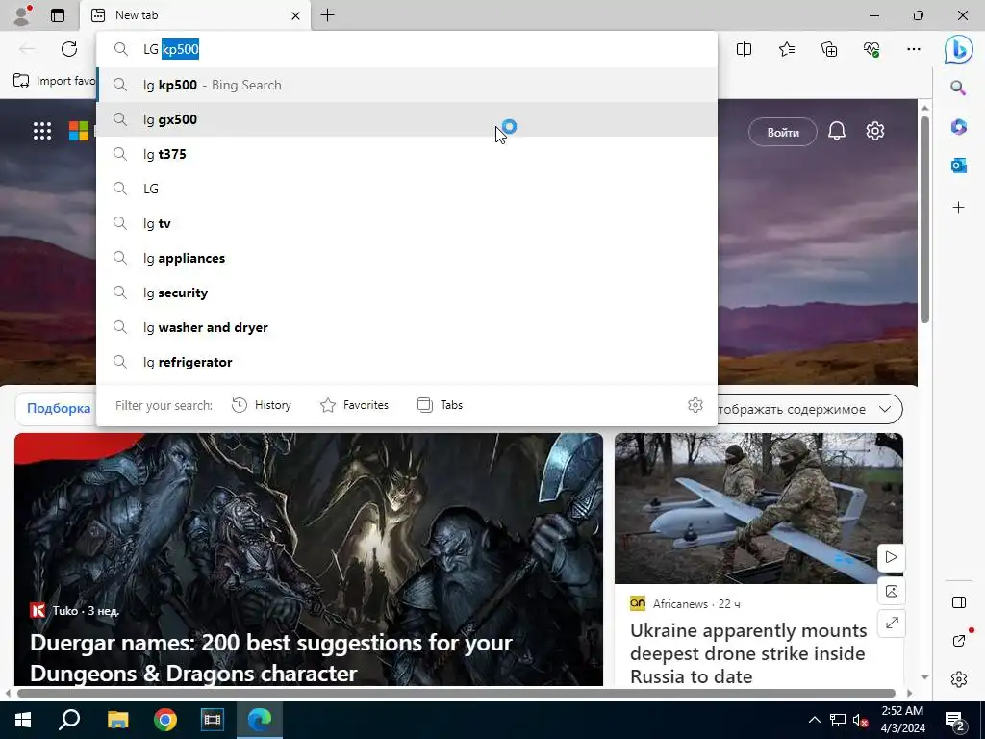Image resolution: width=985 pixels, height=739 pixels.
Task: Open the tab actions menu icon
Action: [58, 15]
